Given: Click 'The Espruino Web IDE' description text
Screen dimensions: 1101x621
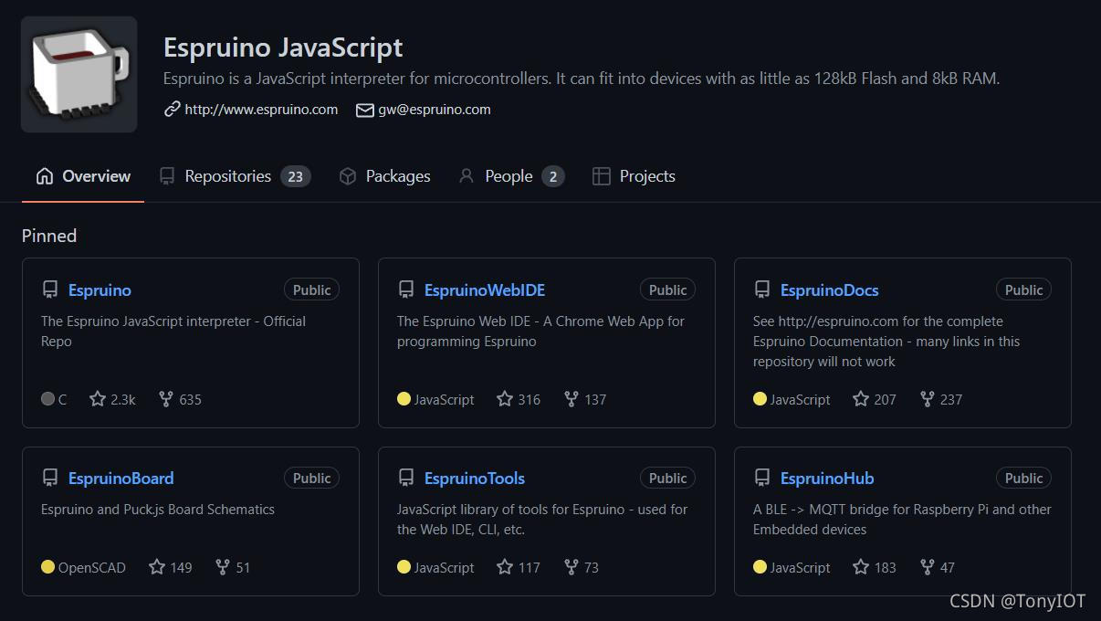Looking at the screenshot, I should (540, 332).
